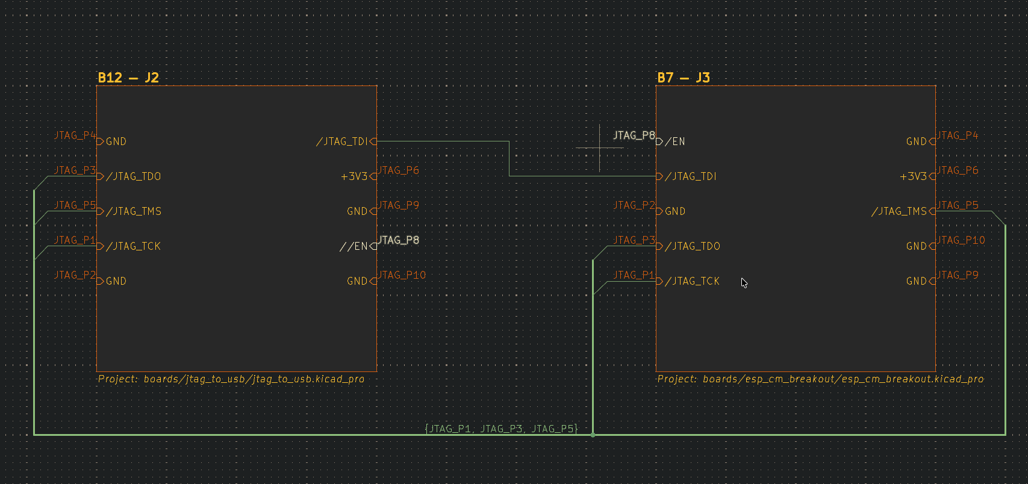Select GND pin beside JTAG_P10 in sheet B12
The image size is (1028, 484).
point(361,281)
